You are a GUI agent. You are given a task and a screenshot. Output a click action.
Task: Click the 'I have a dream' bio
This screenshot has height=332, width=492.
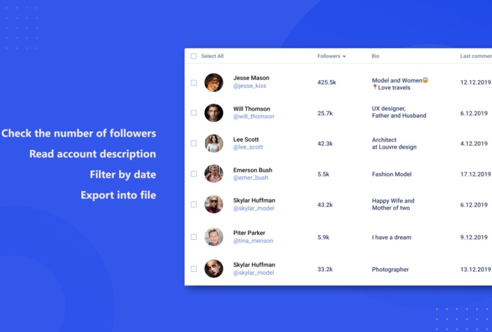pos(392,237)
